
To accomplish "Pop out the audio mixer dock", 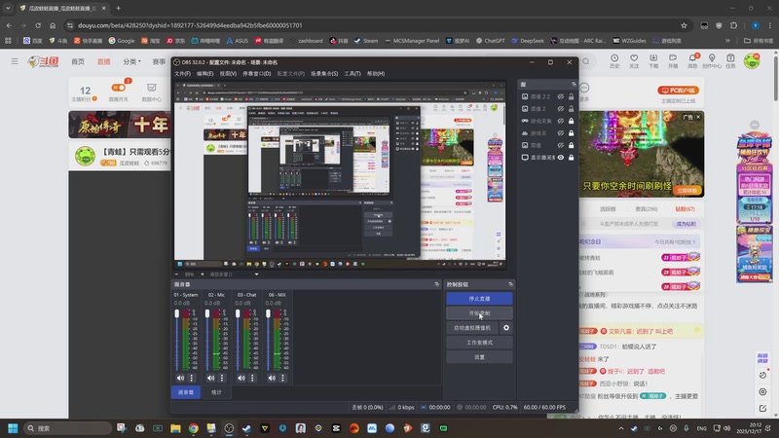I will tap(435, 284).
